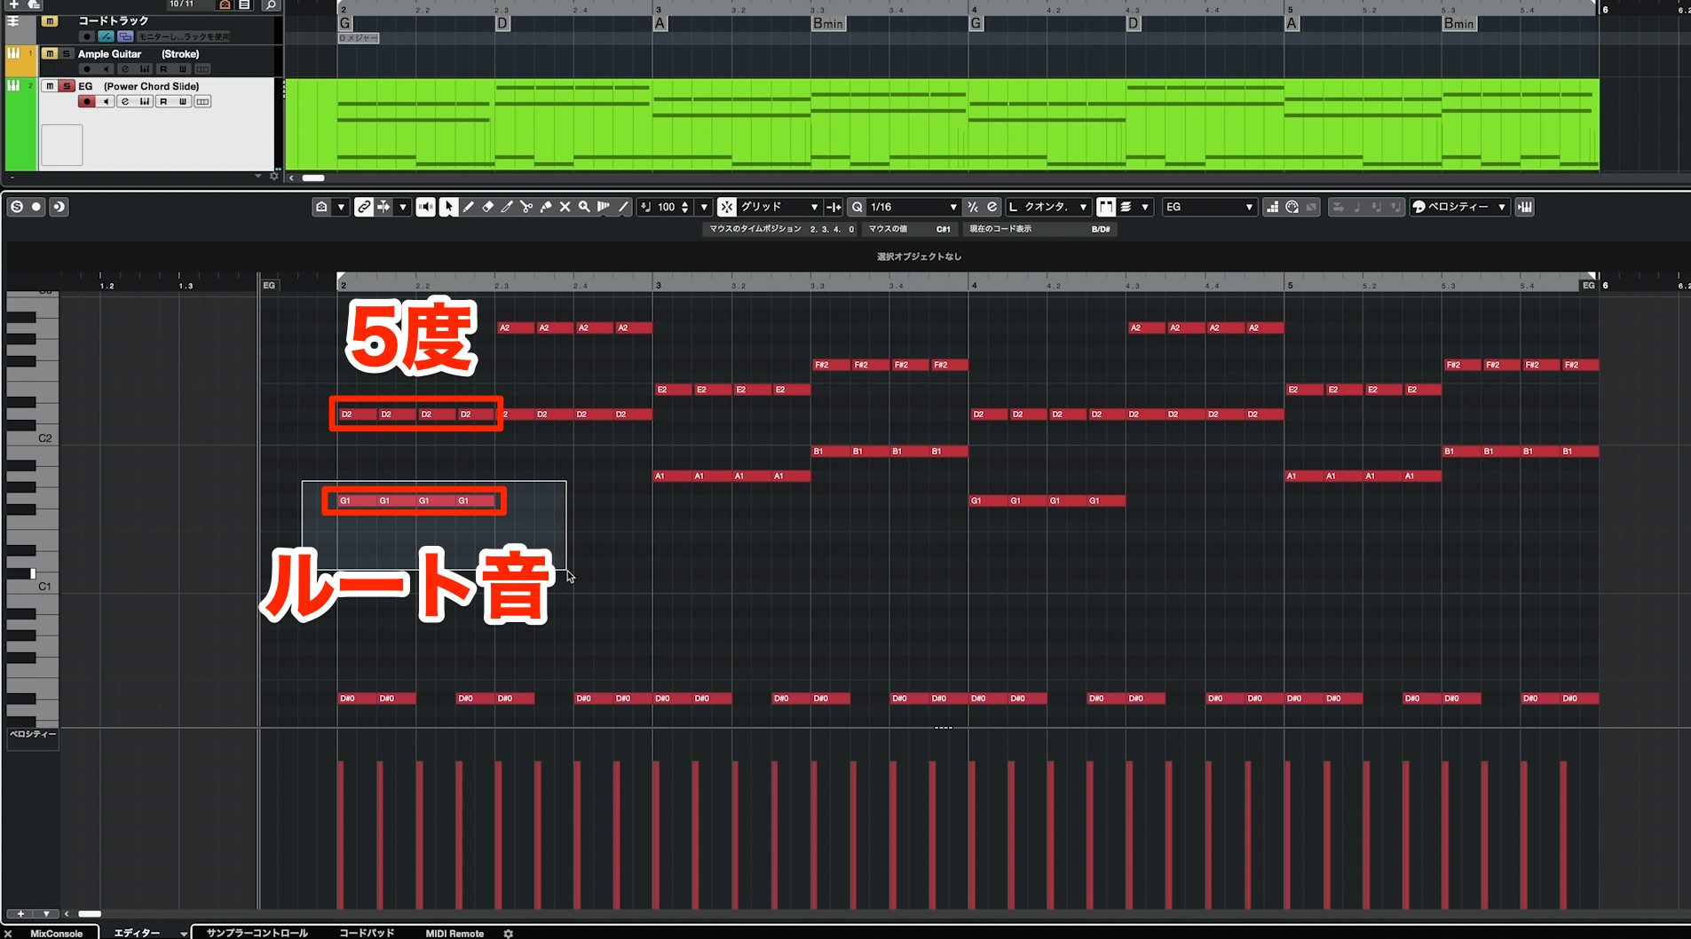Image resolution: width=1691 pixels, height=939 pixels.
Task: Click the Dメジャー scale event
Action: [x=358, y=38]
